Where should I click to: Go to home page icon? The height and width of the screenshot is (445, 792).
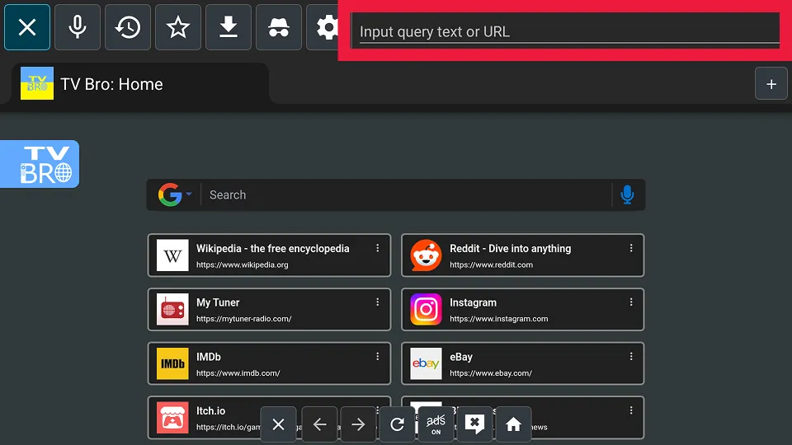pos(514,424)
